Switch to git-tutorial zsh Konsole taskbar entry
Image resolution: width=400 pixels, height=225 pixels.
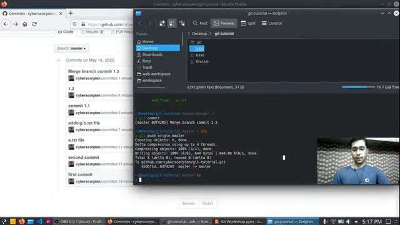[186, 222]
